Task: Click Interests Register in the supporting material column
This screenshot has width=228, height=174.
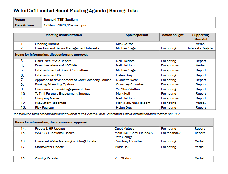Action: coord(201,48)
